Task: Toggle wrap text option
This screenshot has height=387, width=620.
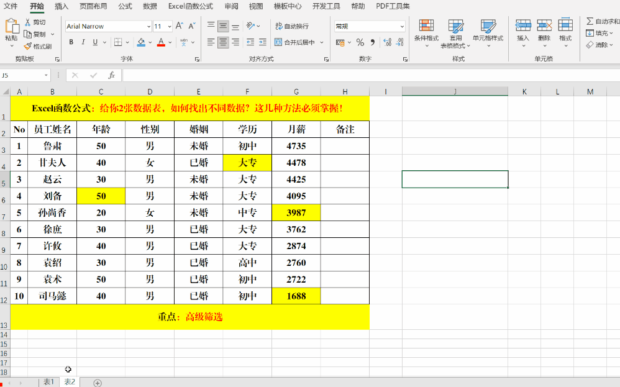Action: [292, 26]
